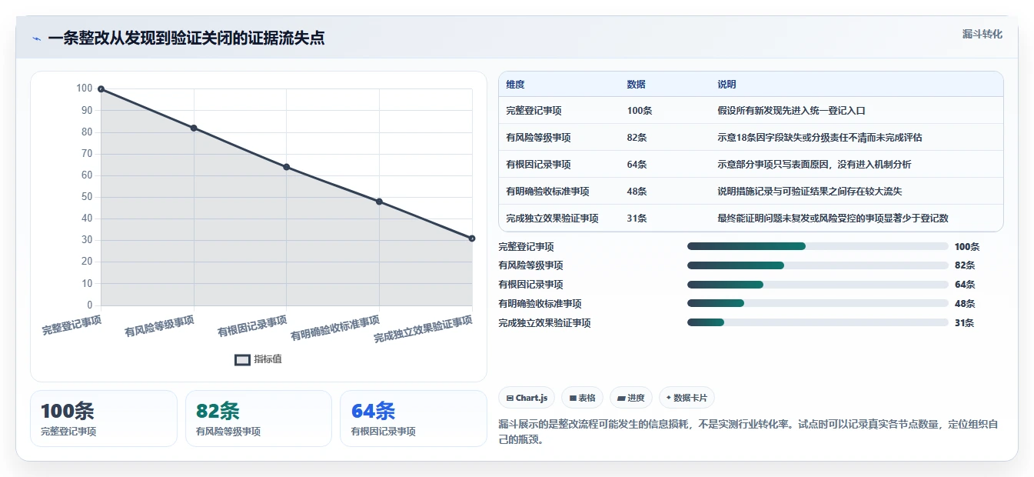Click the 维度 table column header
1034x477 pixels.
click(x=515, y=85)
